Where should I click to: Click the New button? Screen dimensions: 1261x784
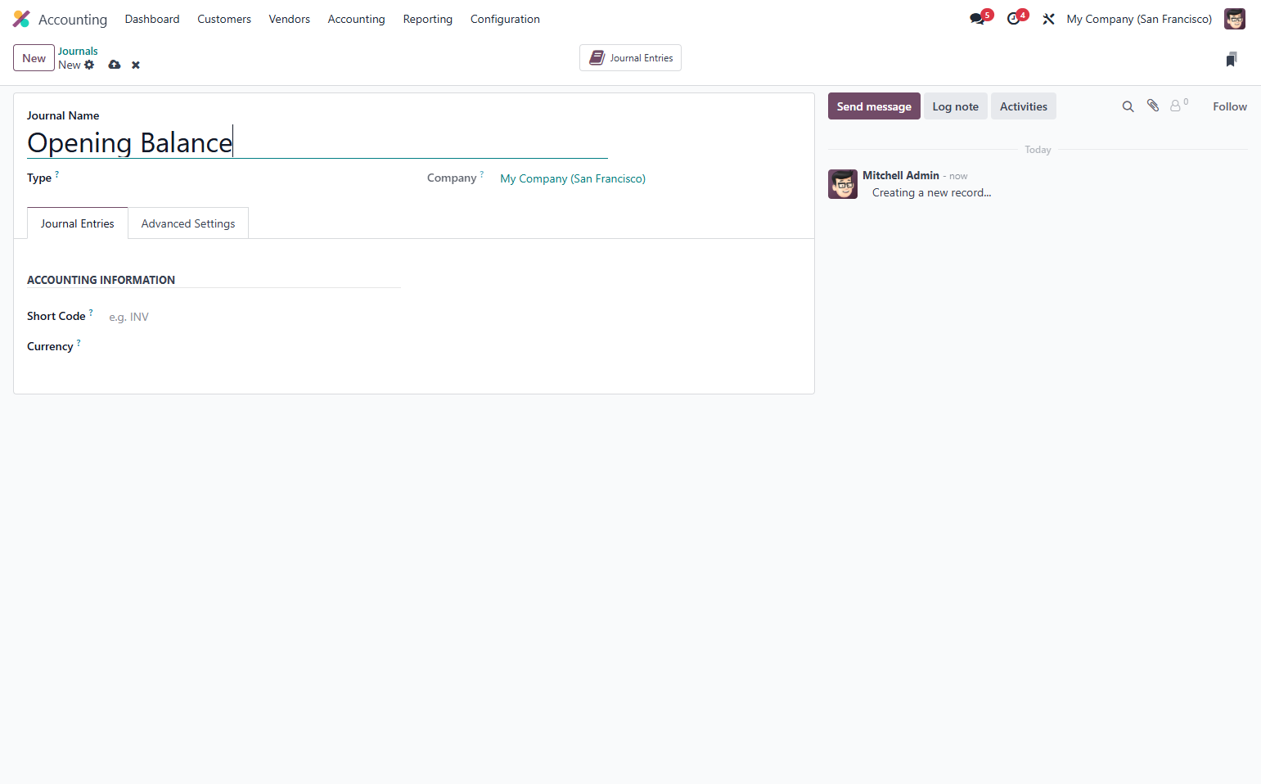34,58
